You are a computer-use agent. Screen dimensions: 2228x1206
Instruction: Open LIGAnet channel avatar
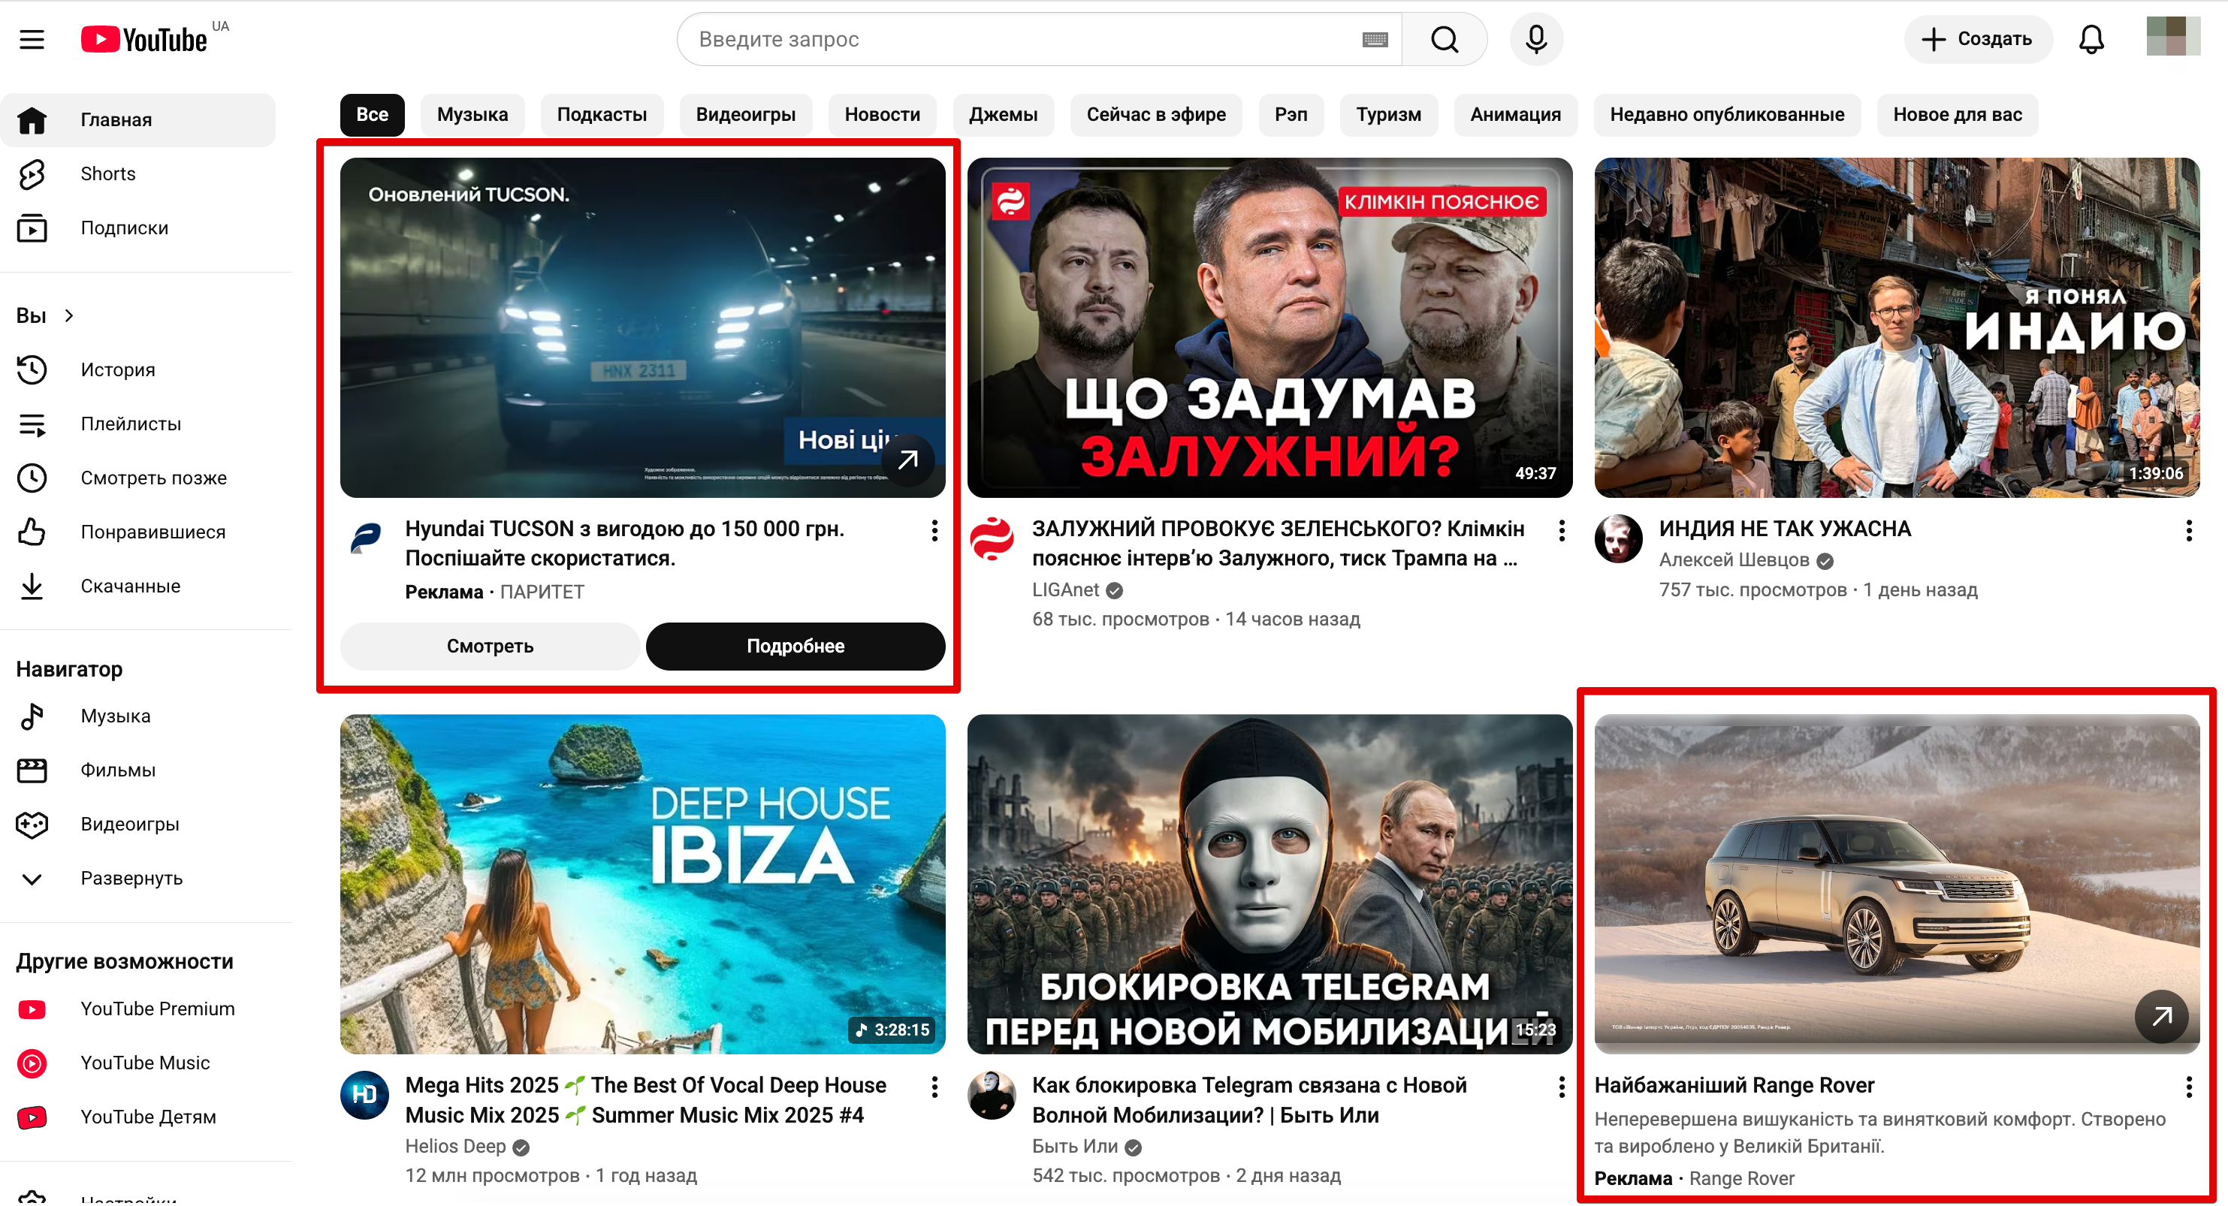[992, 538]
